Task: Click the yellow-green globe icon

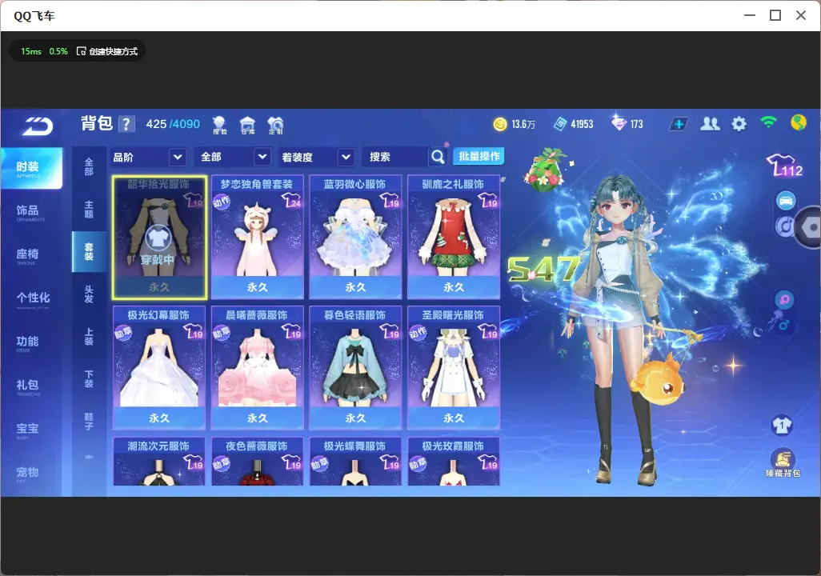Action: click(799, 123)
